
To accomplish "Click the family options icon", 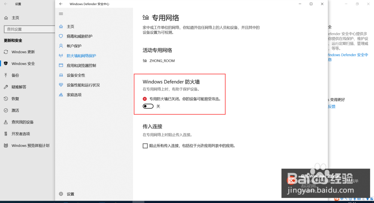I will click(61, 95).
